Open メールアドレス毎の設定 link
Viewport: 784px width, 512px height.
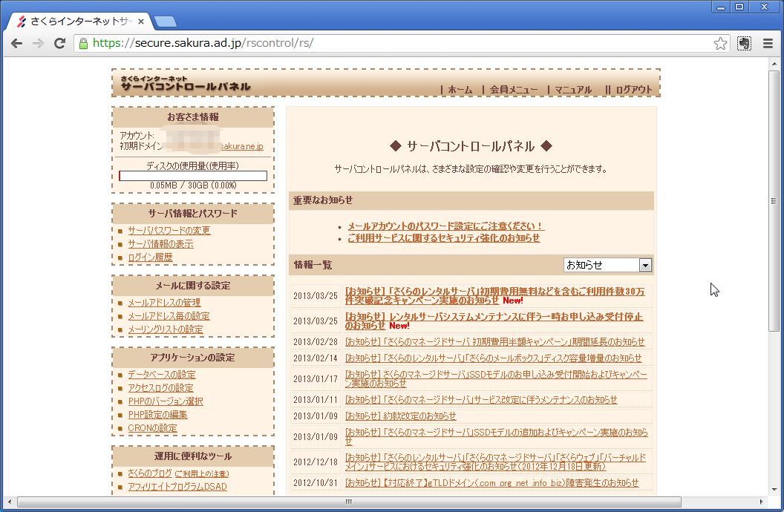(169, 316)
